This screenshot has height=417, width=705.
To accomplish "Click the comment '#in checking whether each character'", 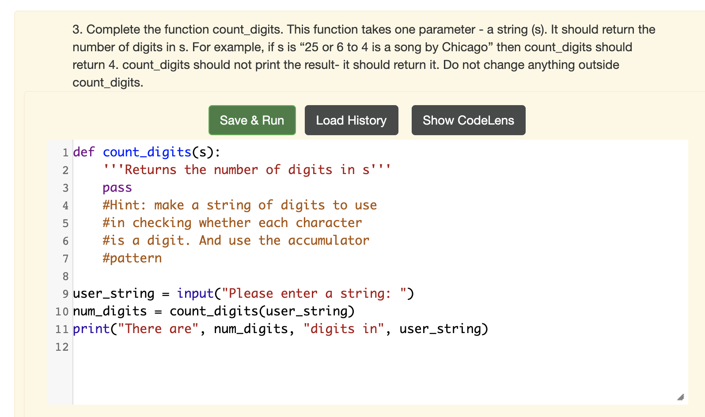I will click(x=232, y=223).
